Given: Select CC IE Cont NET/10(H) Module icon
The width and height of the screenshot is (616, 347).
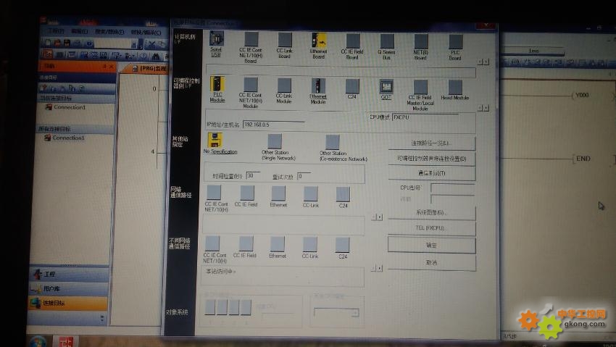Looking at the screenshot, I should tap(251, 85).
